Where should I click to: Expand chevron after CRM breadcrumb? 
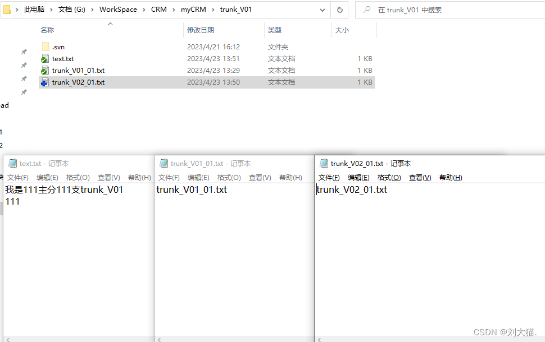pyautogui.click(x=174, y=10)
